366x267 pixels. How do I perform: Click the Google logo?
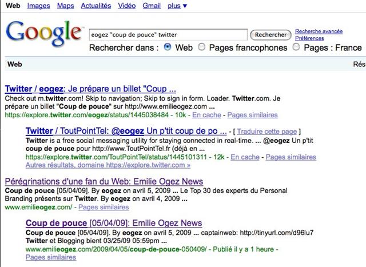[x=43, y=33]
